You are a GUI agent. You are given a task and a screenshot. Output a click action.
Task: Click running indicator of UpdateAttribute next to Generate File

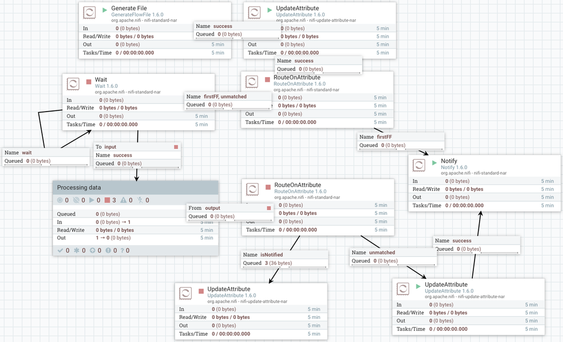269,10
